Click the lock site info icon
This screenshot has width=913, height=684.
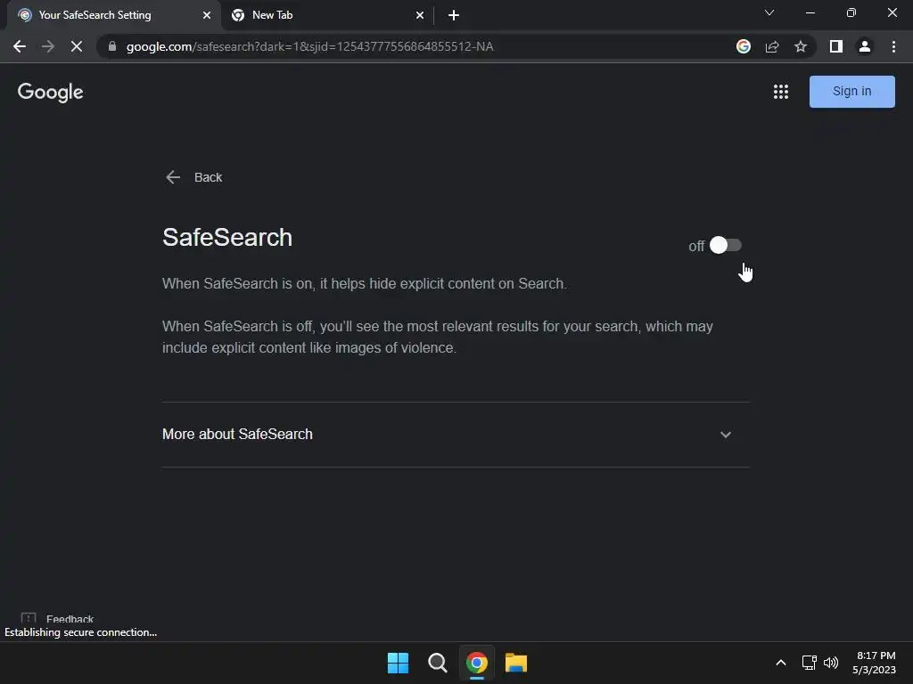click(x=112, y=46)
